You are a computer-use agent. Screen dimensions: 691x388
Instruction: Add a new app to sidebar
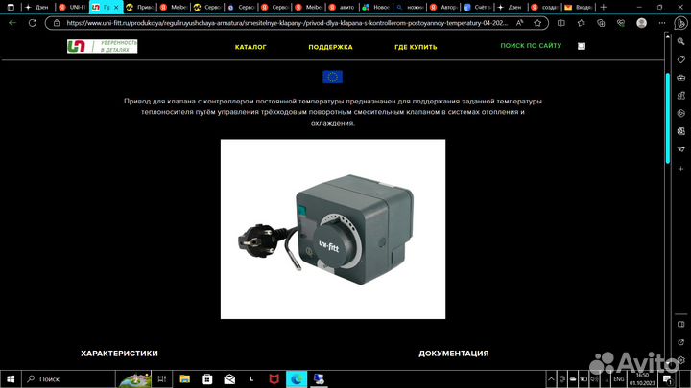pos(680,169)
